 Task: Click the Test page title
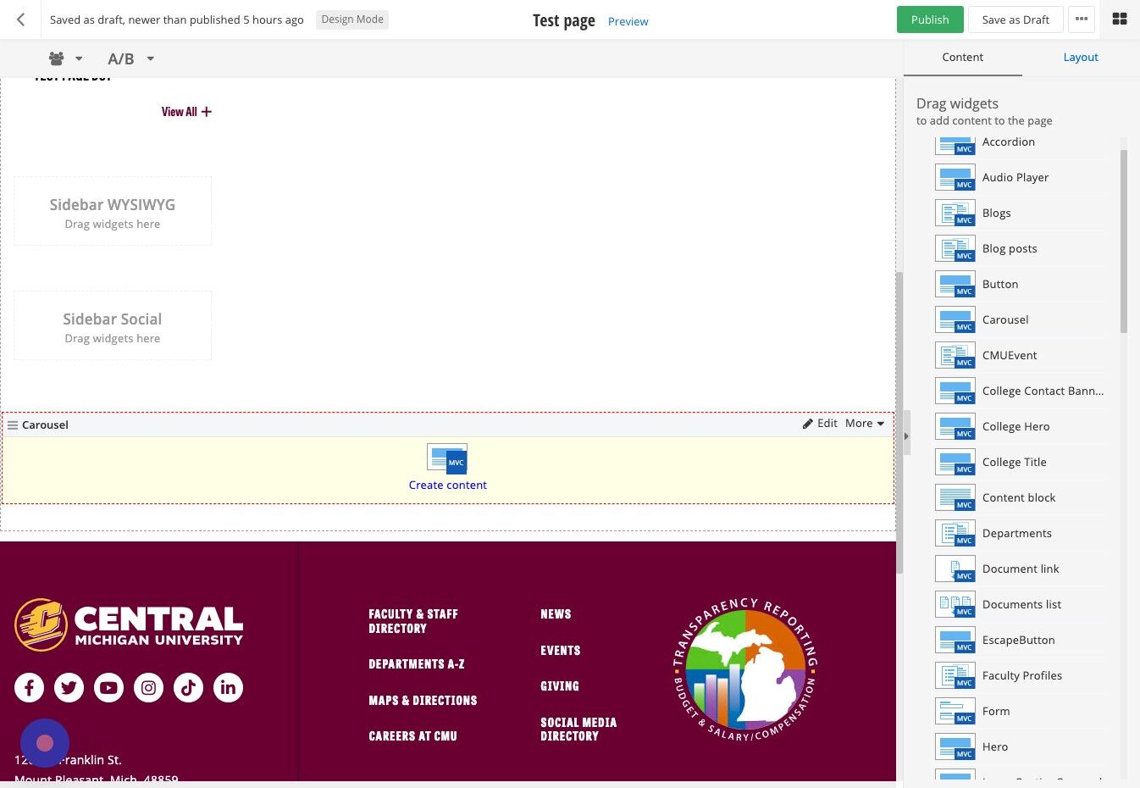[x=563, y=21]
